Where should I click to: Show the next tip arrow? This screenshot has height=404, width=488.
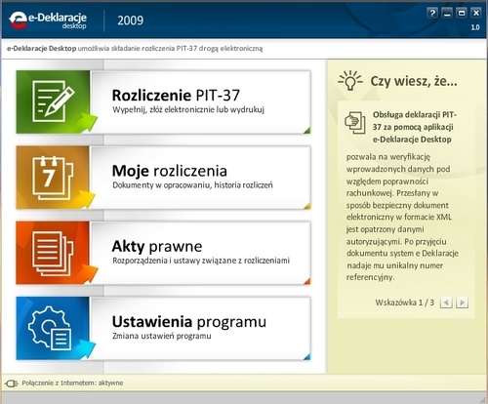tap(462, 303)
